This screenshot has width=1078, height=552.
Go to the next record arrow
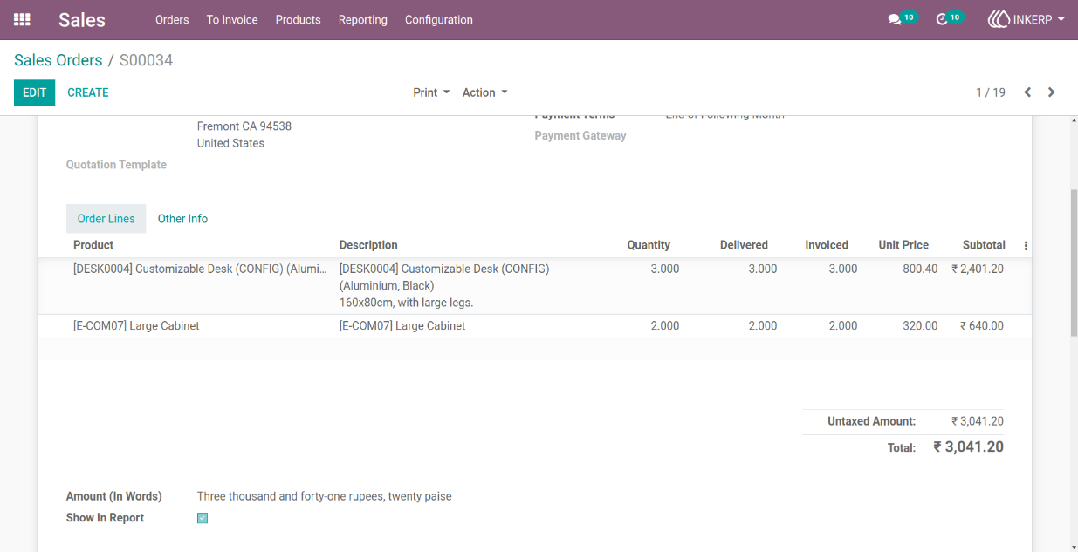[x=1052, y=92]
